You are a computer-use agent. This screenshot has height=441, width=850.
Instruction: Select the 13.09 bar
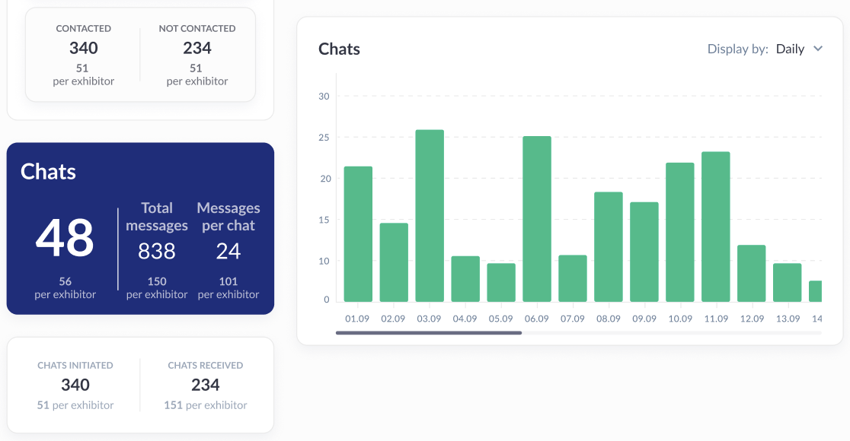pos(788,283)
